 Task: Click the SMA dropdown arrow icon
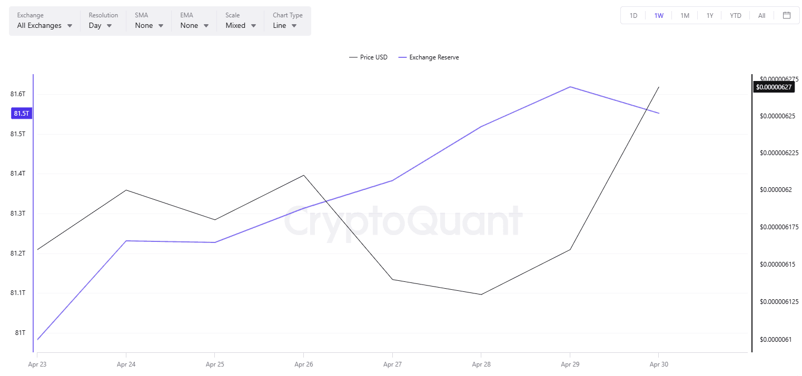tap(161, 26)
